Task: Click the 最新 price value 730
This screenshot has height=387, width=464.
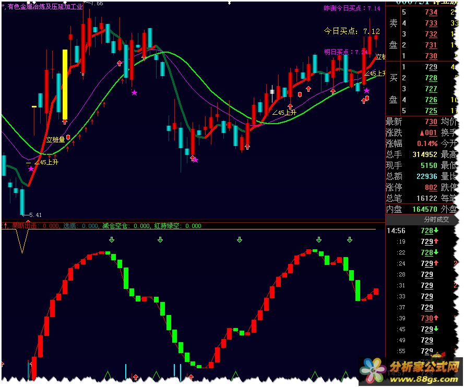Action: tap(431, 122)
